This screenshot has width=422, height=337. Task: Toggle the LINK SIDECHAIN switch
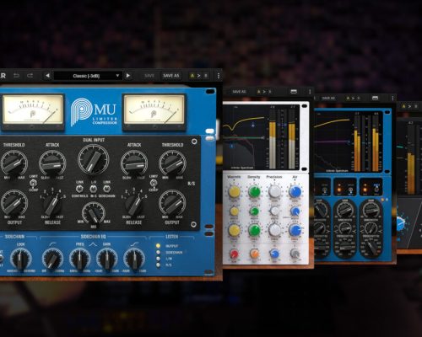click(x=106, y=189)
